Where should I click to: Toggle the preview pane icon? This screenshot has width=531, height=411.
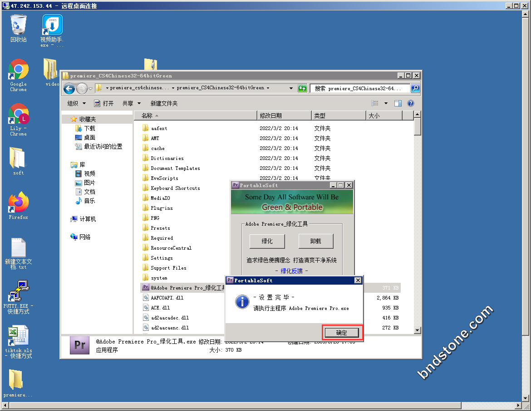pos(398,103)
